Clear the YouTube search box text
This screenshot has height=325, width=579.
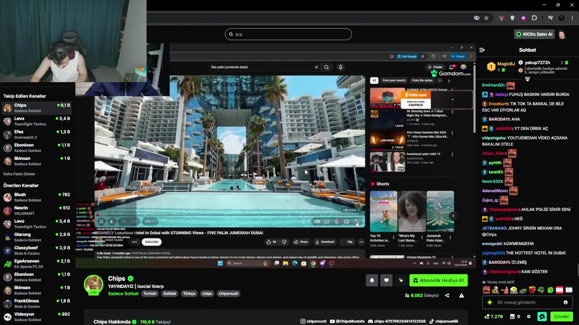pos(316,67)
